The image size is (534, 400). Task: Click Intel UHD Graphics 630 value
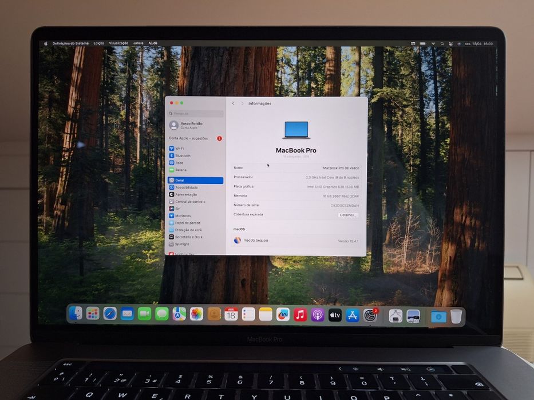pyautogui.click(x=333, y=187)
